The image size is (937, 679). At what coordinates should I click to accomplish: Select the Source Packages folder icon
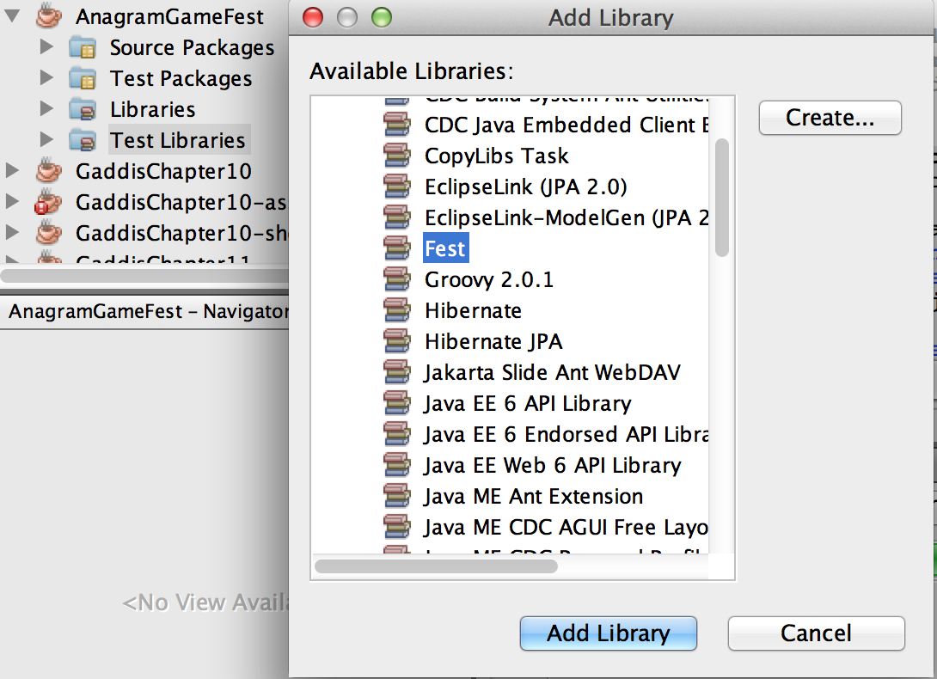[x=83, y=47]
